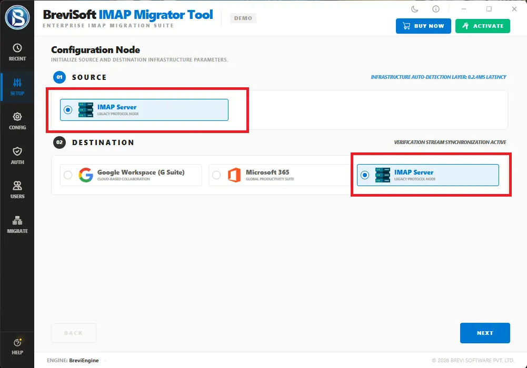
Task: Close the IMAP Migrator window
Action: click(514, 9)
